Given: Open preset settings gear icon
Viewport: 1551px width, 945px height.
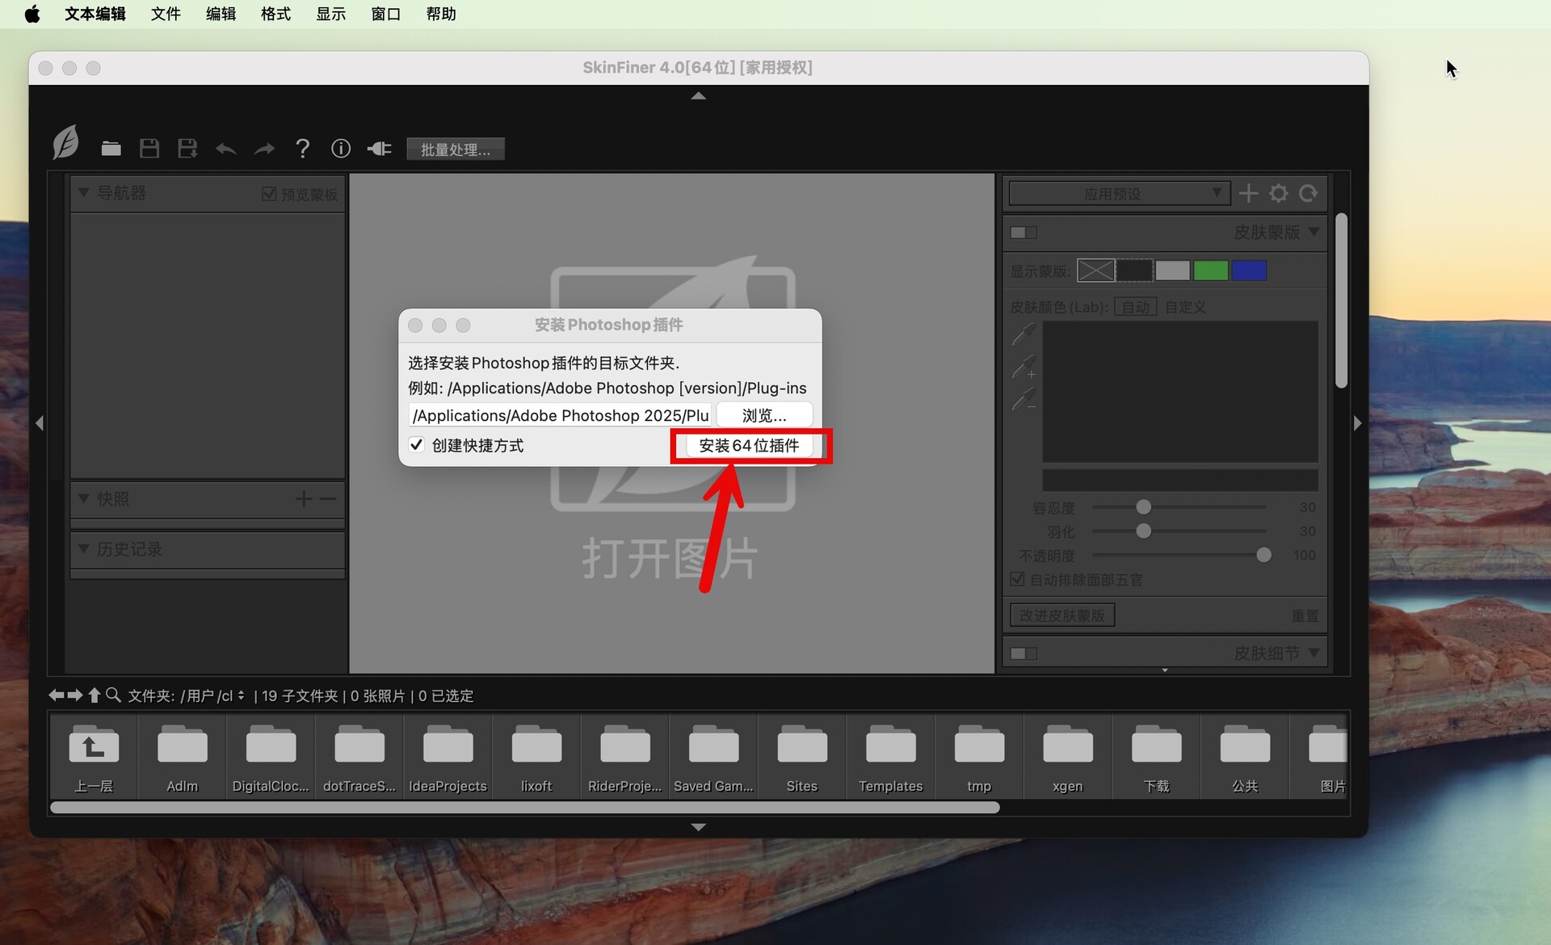Looking at the screenshot, I should (1278, 193).
